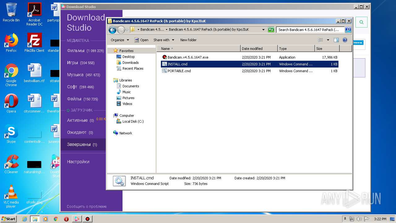This screenshot has width=396, height=223.
Task: Click Download Studio green search button
Action: coord(361,22)
